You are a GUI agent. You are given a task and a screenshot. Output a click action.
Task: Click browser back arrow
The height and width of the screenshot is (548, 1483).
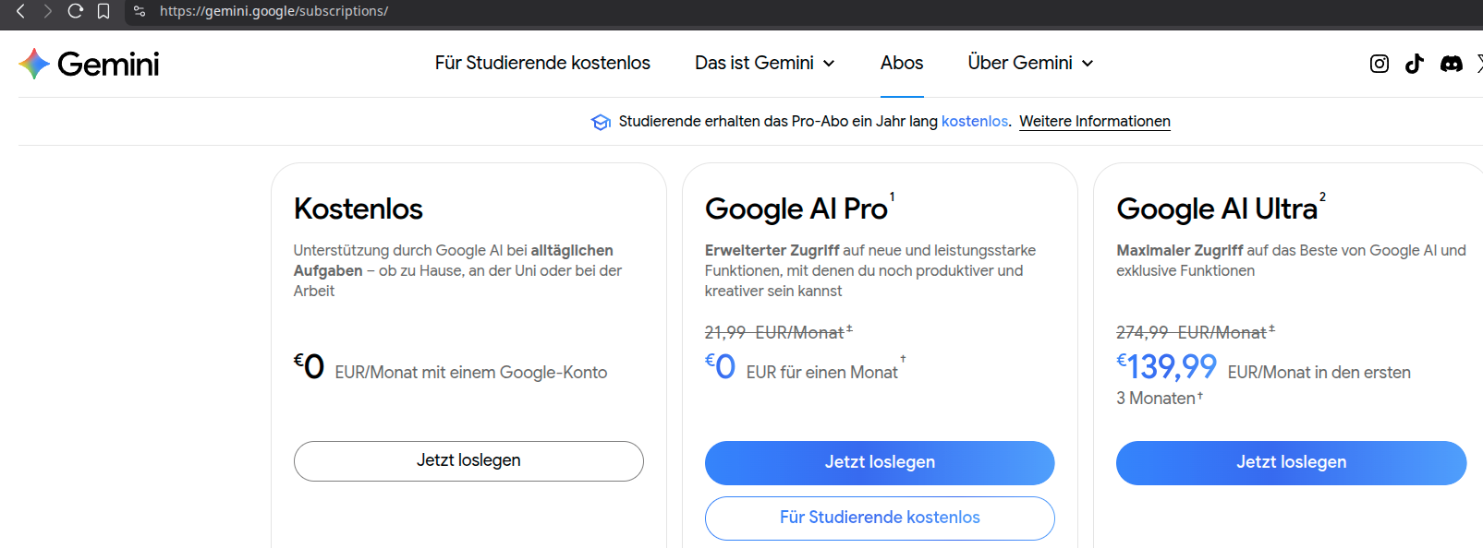pos(20,11)
